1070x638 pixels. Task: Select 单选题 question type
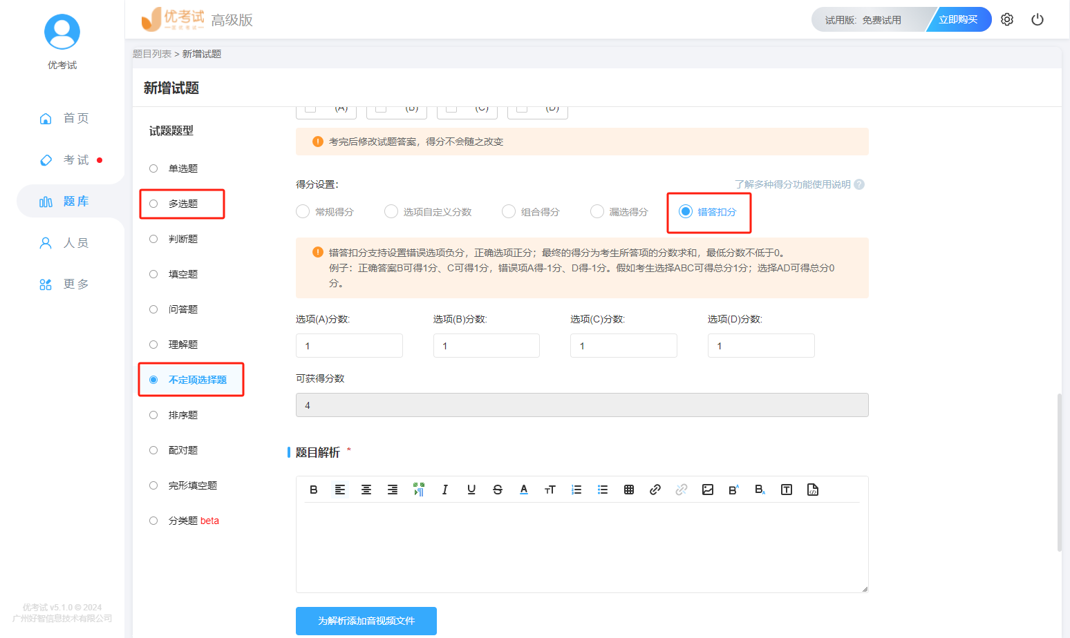pos(173,168)
